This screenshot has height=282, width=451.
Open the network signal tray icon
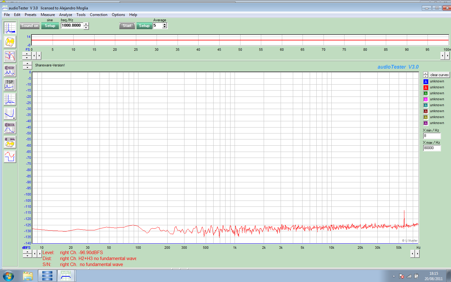click(409, 276)
